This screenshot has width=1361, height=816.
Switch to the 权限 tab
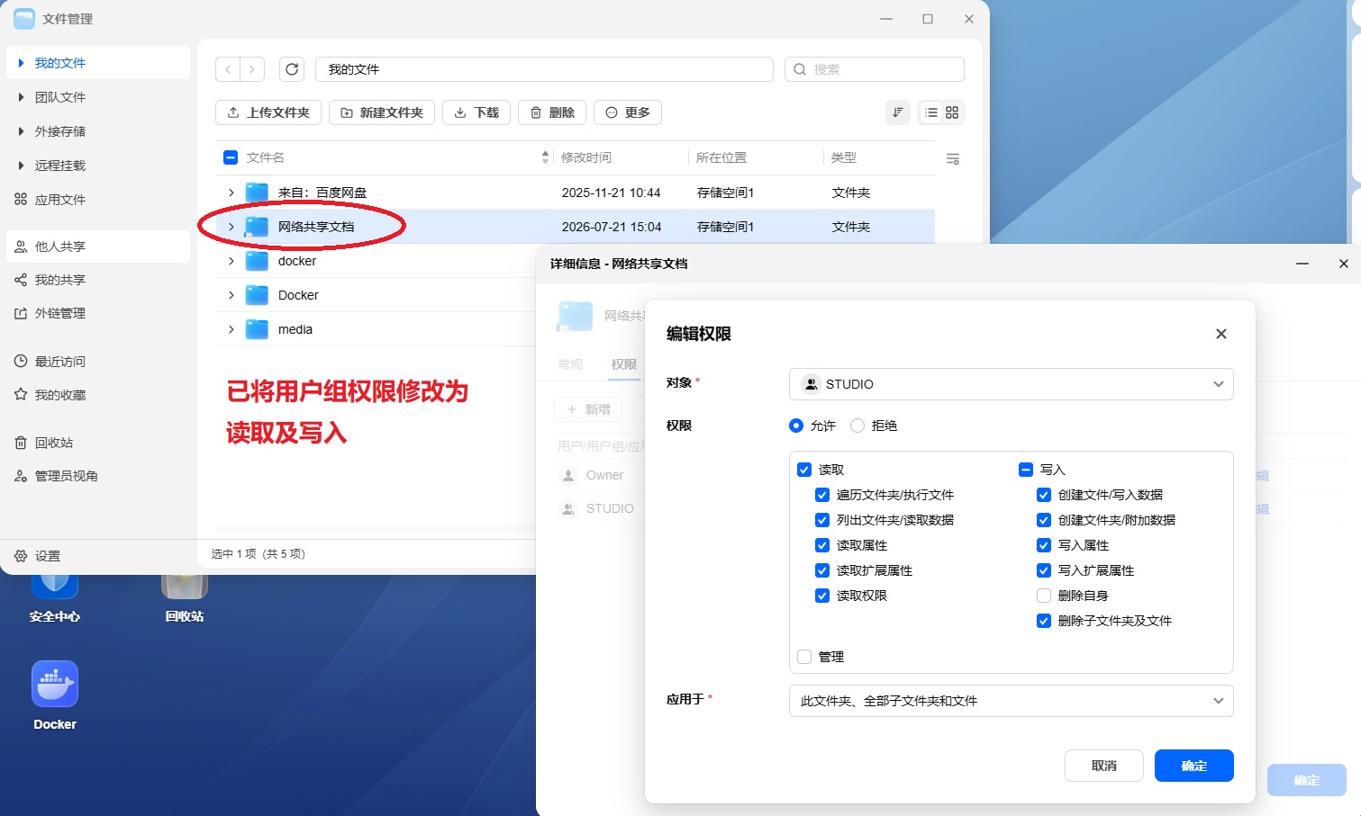coord(623,364)
